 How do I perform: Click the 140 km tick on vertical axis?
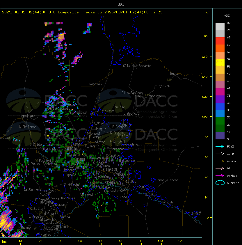(205, 77)
